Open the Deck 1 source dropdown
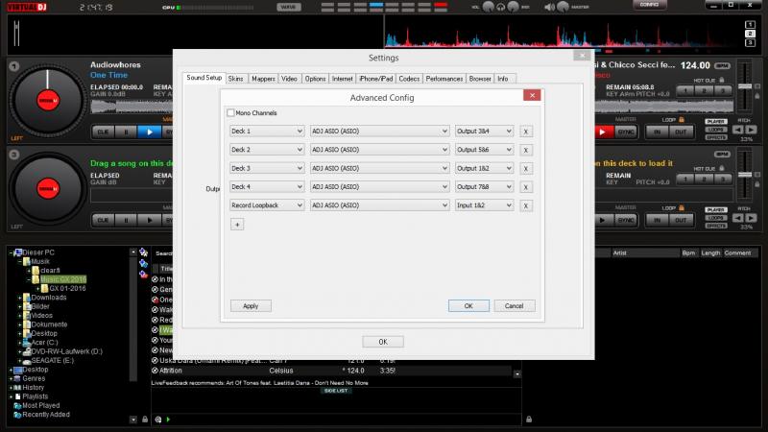The width and height of the screenshot is (768, 432). (x=267, y=132)
